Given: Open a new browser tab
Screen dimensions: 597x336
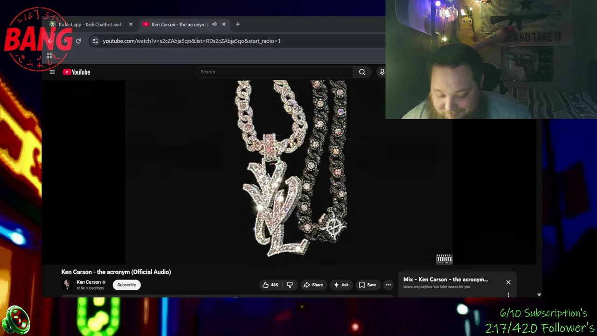Looking at the screenshot, I should (x=238, y=24).
